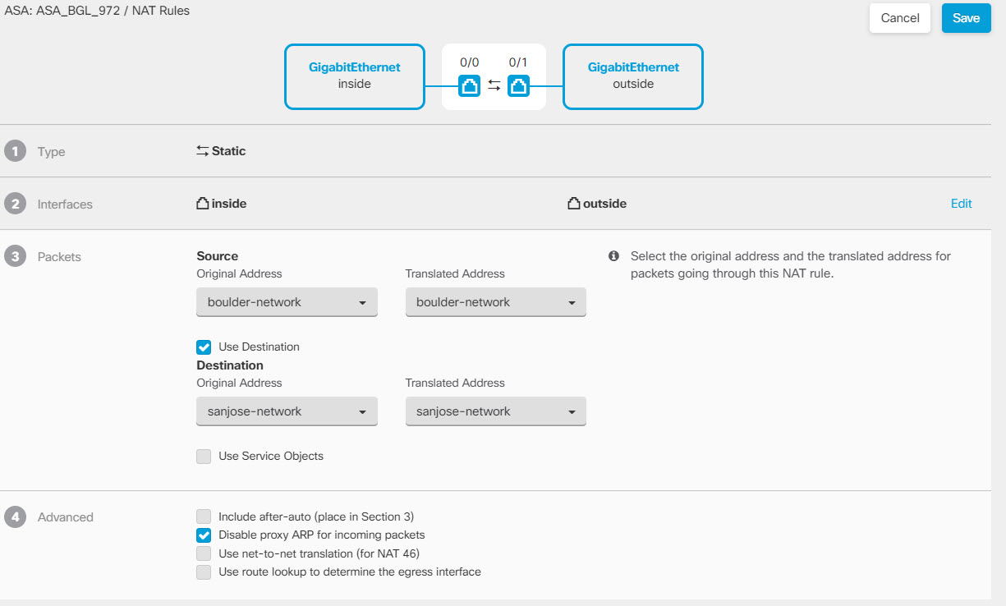
Task: Select the GigabitEthernet outside box
Action: 632,76
